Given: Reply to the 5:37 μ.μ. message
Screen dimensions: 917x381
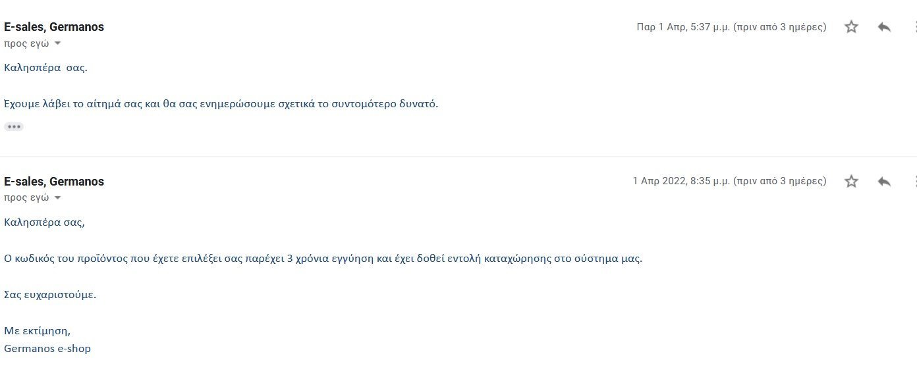Looking at the screenshot, I should (884, 27).
